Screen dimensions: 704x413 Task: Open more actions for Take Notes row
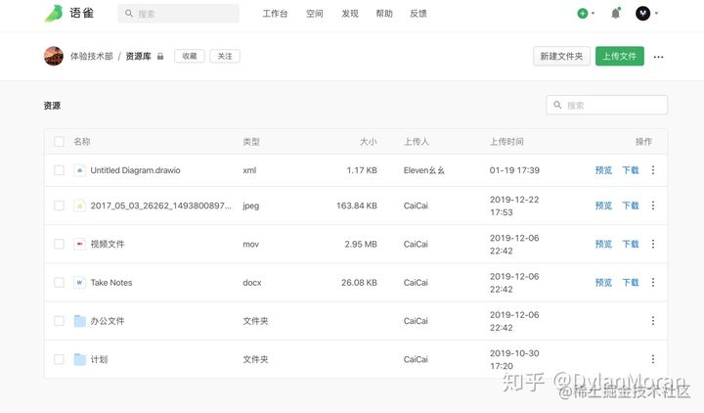point(653,282)
